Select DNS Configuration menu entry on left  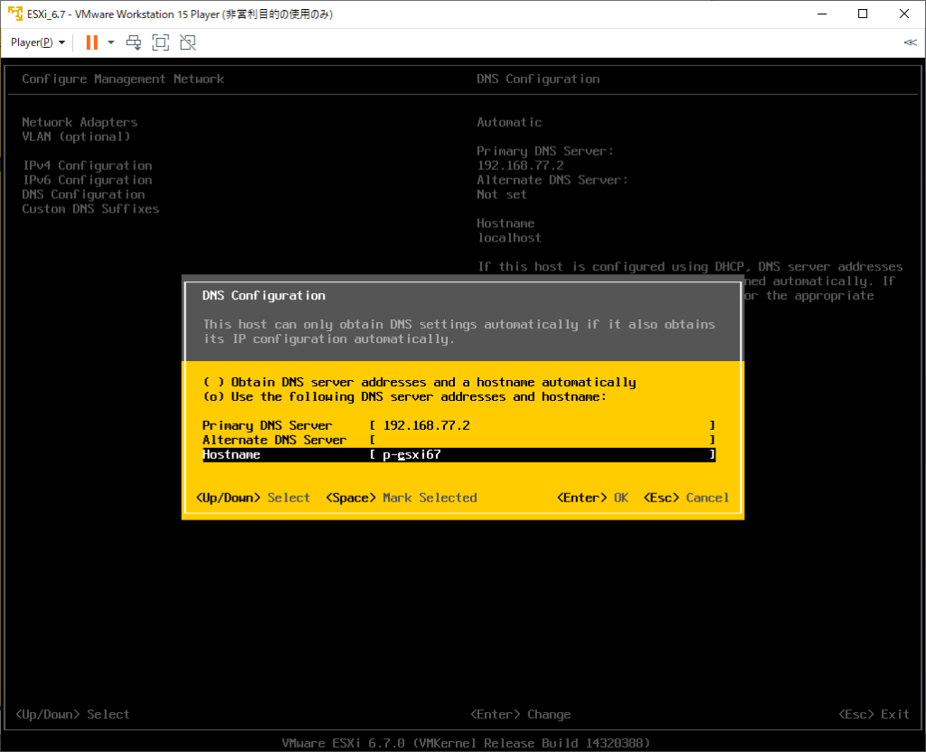tap(83, 195)
